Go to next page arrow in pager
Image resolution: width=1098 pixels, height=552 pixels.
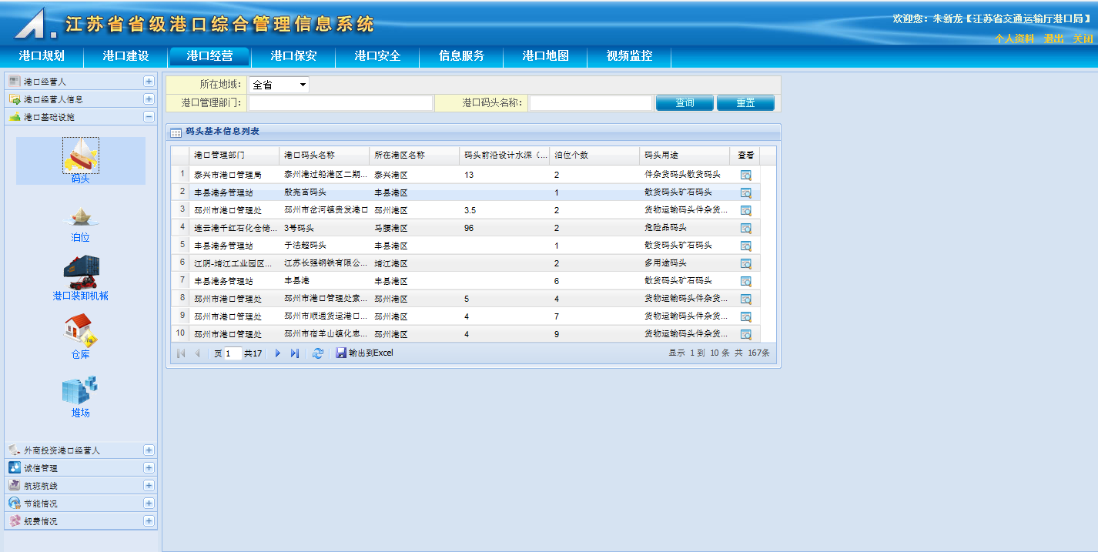pos(278,353)
